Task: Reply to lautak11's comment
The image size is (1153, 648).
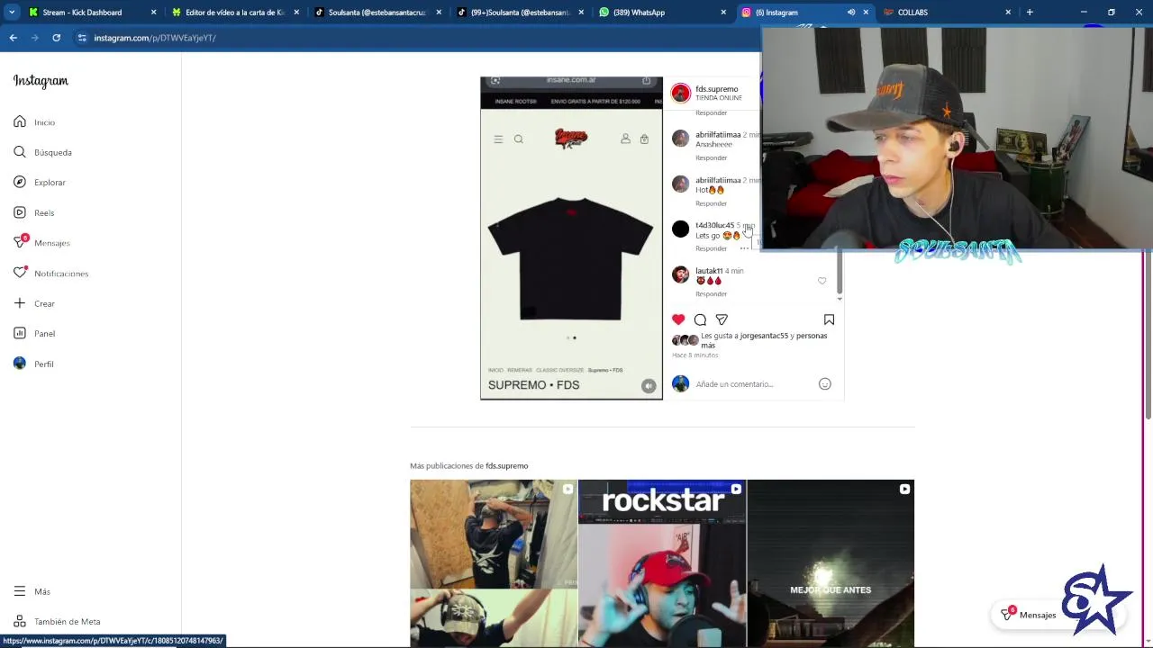Action: click(711, 294)
